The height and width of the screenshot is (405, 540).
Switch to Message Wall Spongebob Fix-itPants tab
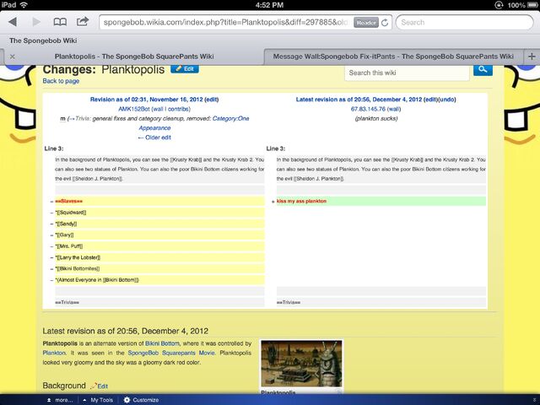(393, 57)
